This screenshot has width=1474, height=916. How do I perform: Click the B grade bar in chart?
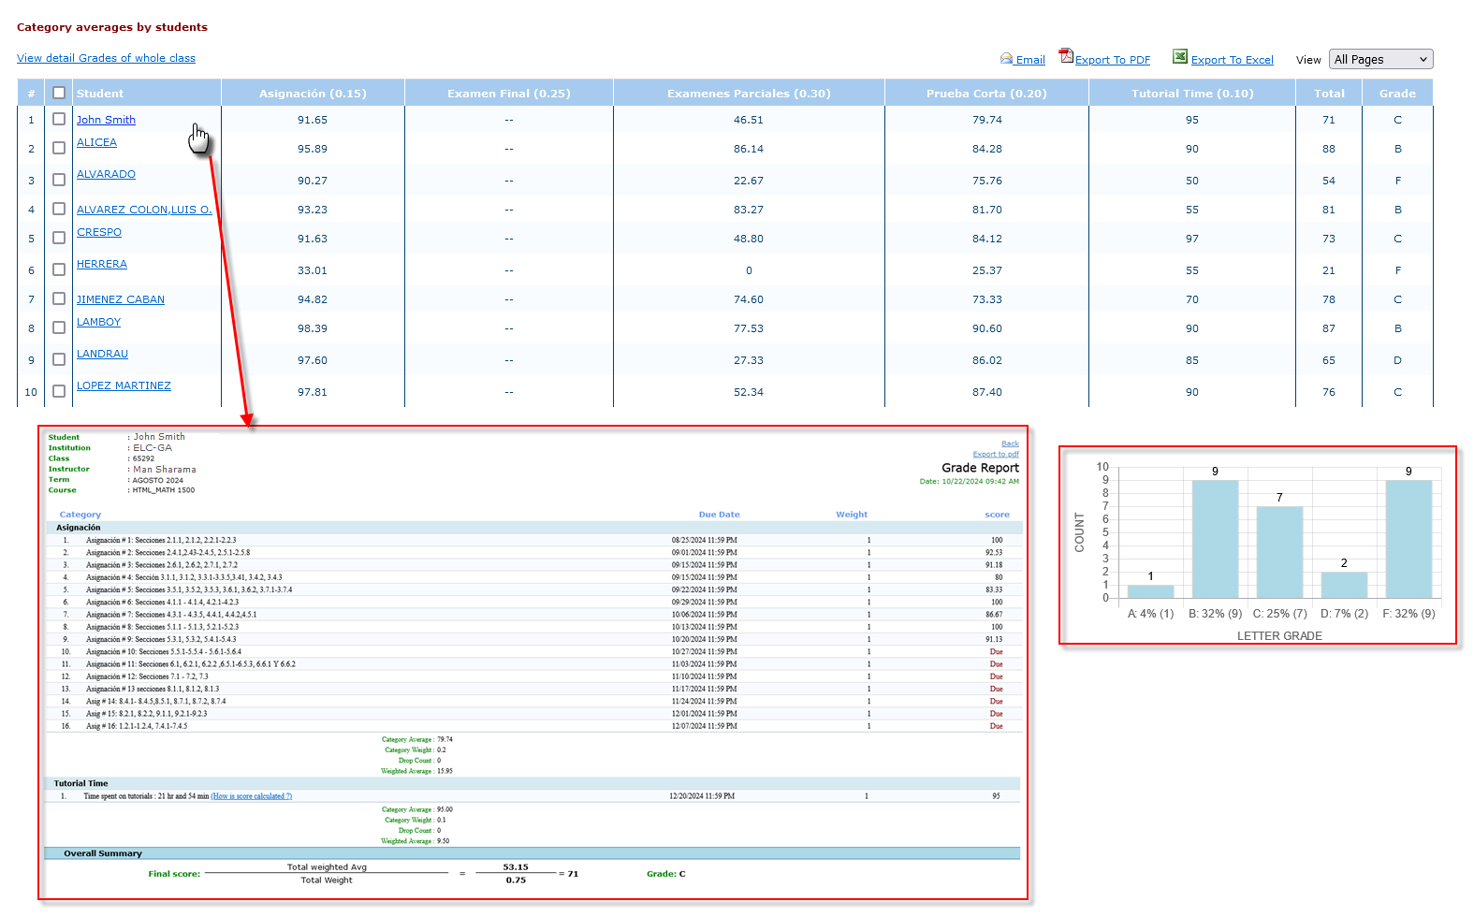click(1215, 539)
